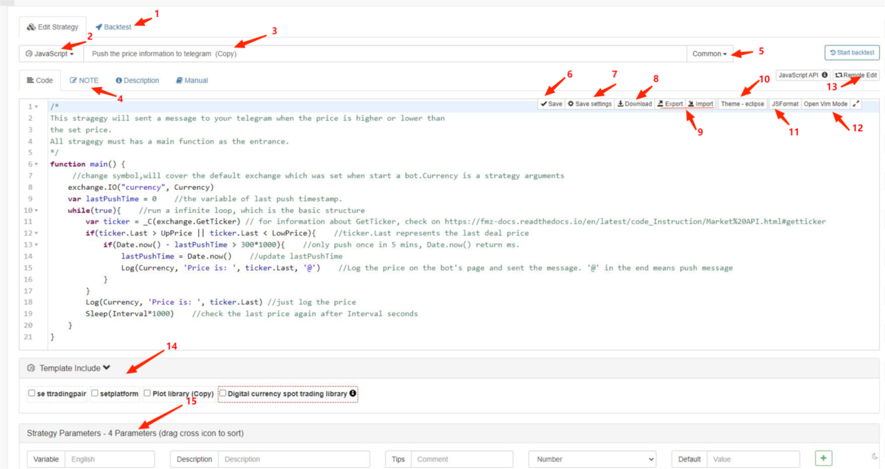This screenshot has width=885, height=469.
Task: Click the info icon after Digital currency spot trading library
Action: pyautogui.click(x=353, y=393)
